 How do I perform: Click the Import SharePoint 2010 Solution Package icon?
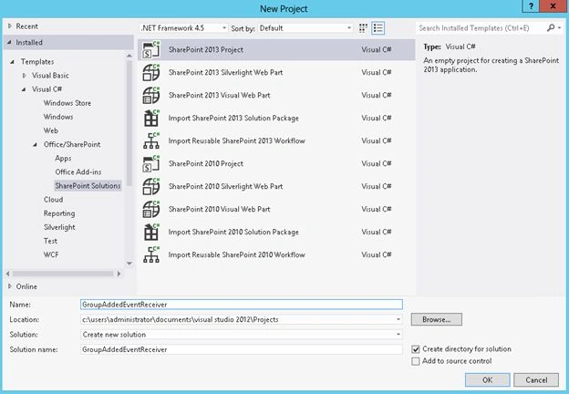click(x=151, y=233)
